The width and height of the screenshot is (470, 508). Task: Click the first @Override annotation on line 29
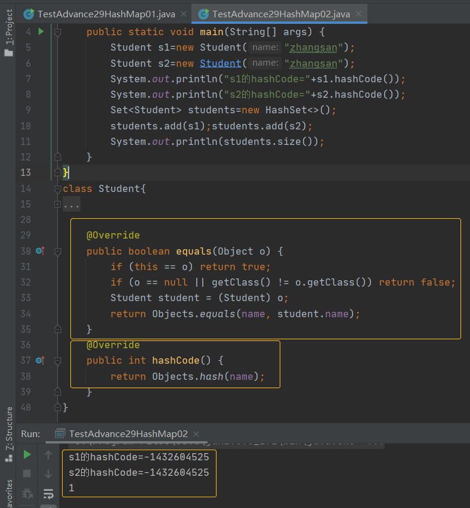click(x=113, y=235)
